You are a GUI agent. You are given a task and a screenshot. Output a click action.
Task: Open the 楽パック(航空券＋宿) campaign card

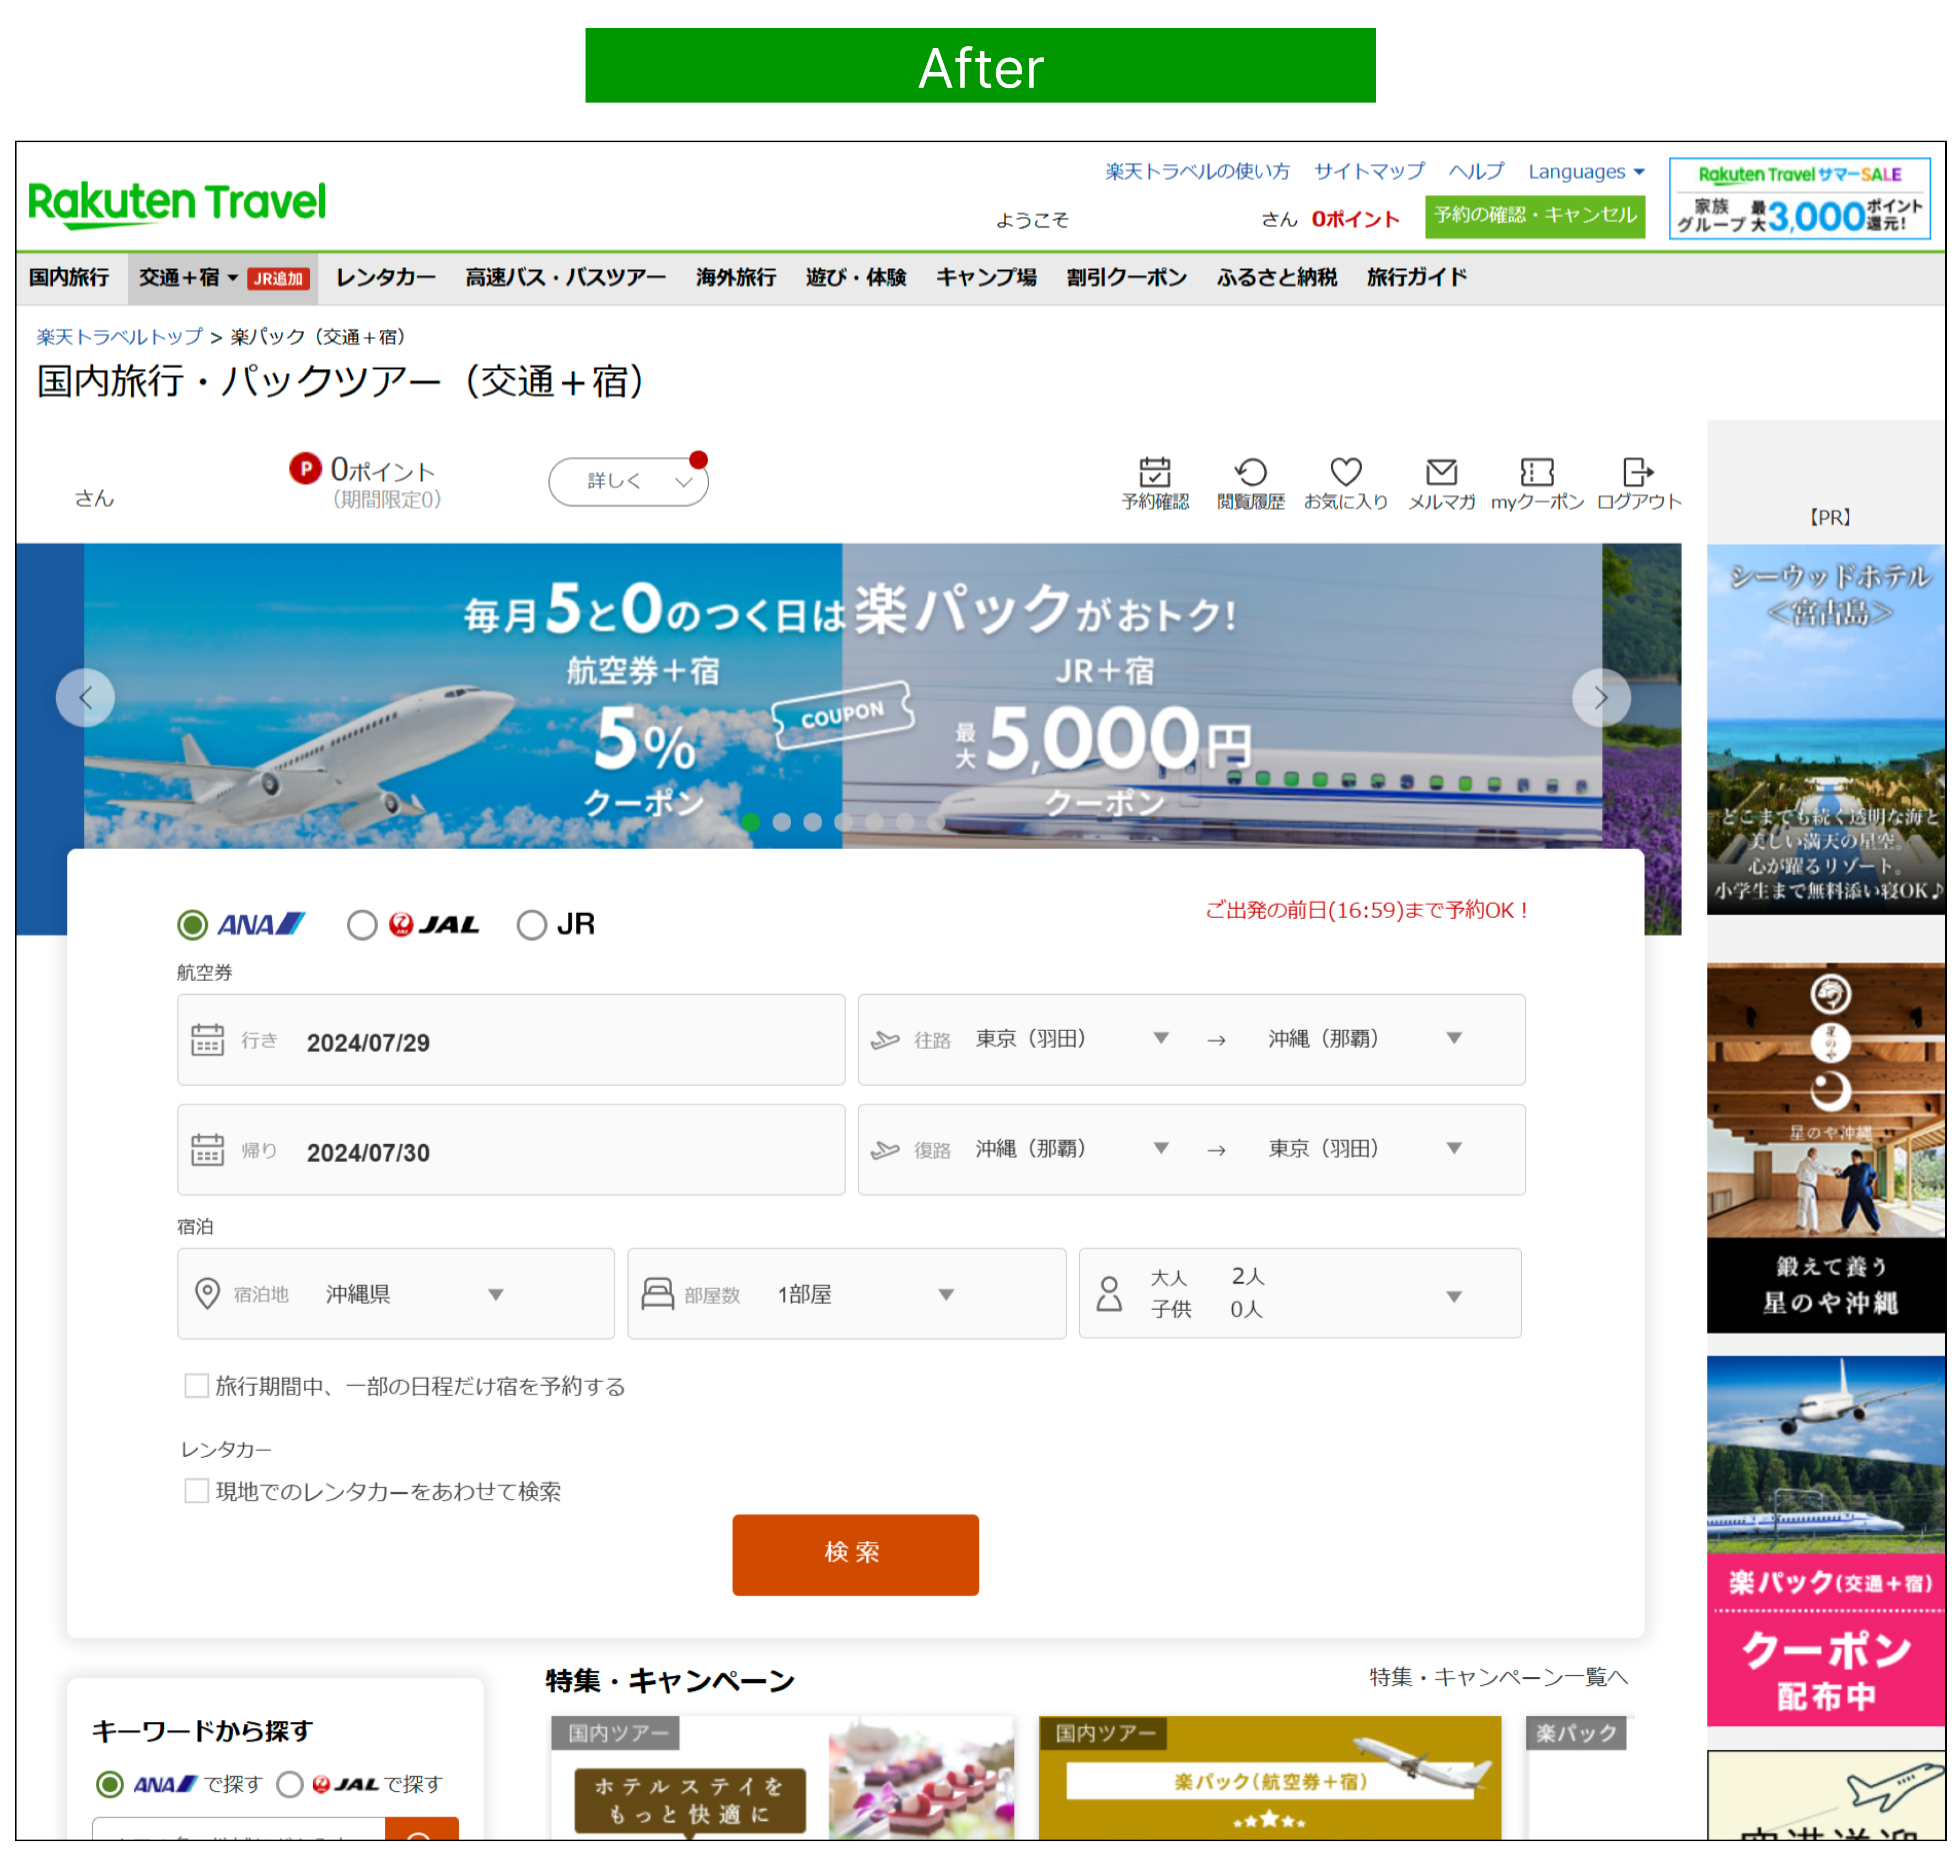coord(1270,1778)
